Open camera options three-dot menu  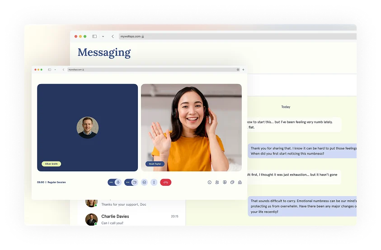coord(128,182)
